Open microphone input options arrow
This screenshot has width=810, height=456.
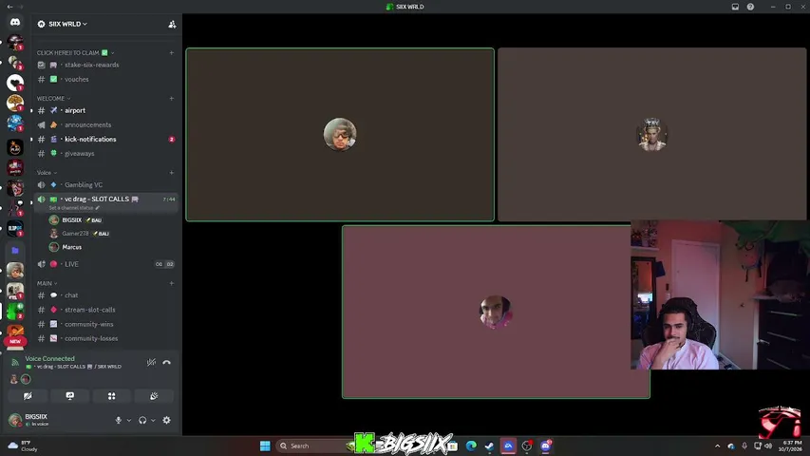click(x=128, y=420)
